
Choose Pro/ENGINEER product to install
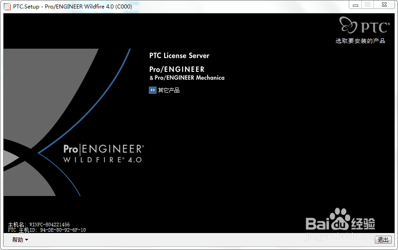pyautogui.click(x=177, y=69)
